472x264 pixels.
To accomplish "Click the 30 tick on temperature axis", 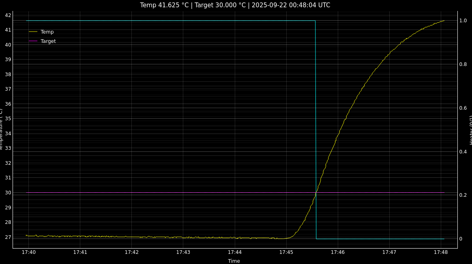I will pos(8,193).
